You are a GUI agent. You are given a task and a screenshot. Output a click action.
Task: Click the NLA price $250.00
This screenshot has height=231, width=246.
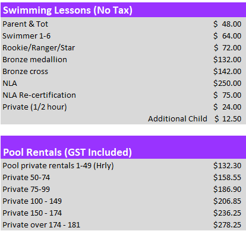point(227,84)
